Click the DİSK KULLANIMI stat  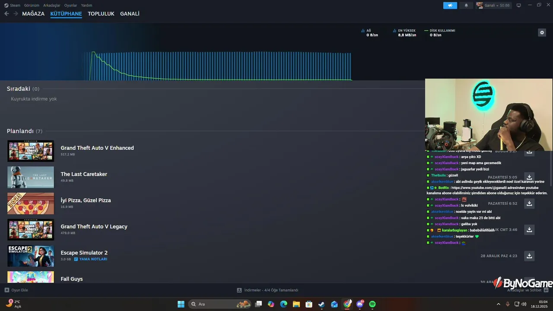439,33
